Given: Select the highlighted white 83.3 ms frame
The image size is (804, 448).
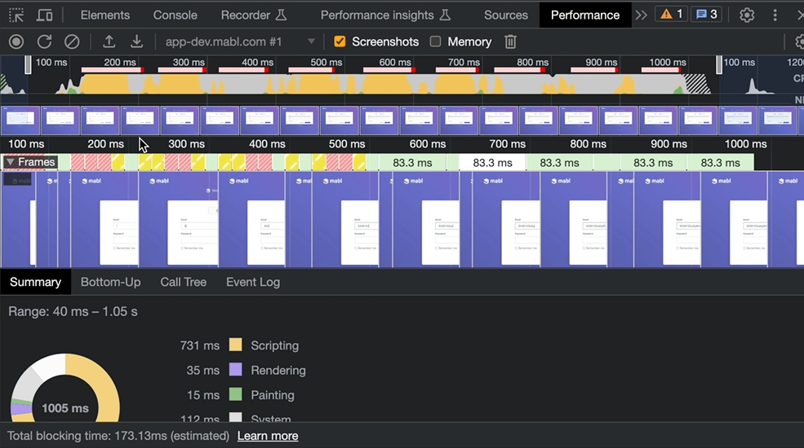Looking at the screenshot, I should click(492, 163).
